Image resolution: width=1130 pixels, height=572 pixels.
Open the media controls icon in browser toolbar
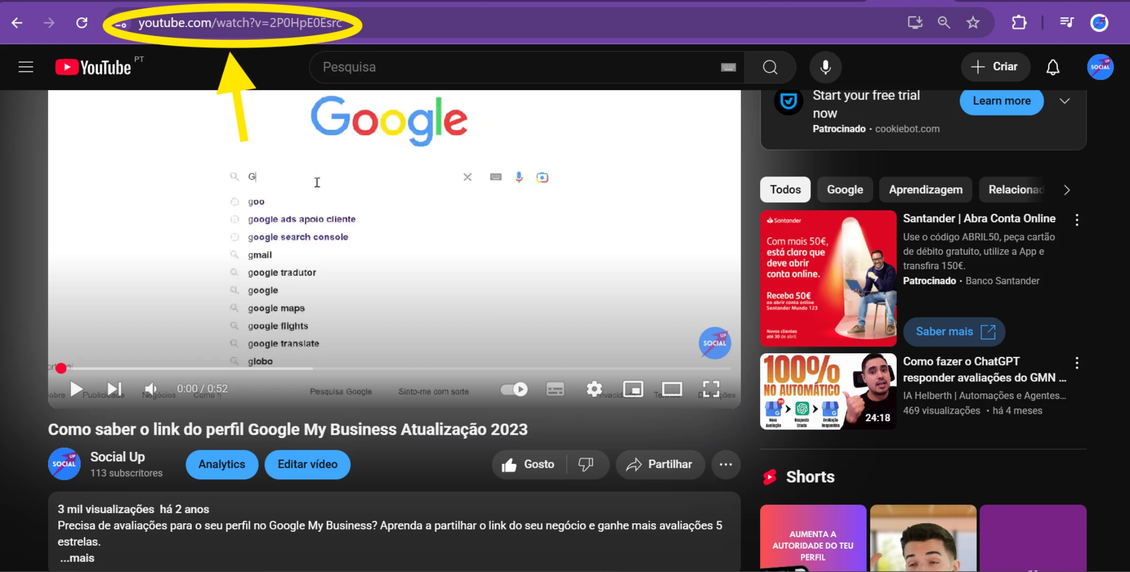tap(1066, 22)
